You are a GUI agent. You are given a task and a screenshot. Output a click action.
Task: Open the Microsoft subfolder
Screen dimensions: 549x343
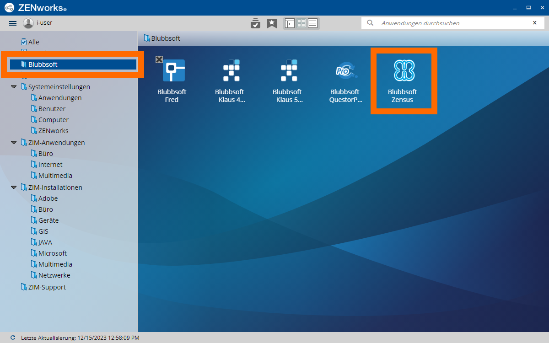coord(49,253)
